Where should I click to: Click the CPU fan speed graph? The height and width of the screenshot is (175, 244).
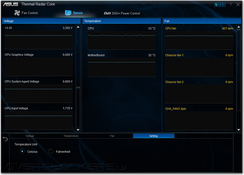click(x=199, y=40)
